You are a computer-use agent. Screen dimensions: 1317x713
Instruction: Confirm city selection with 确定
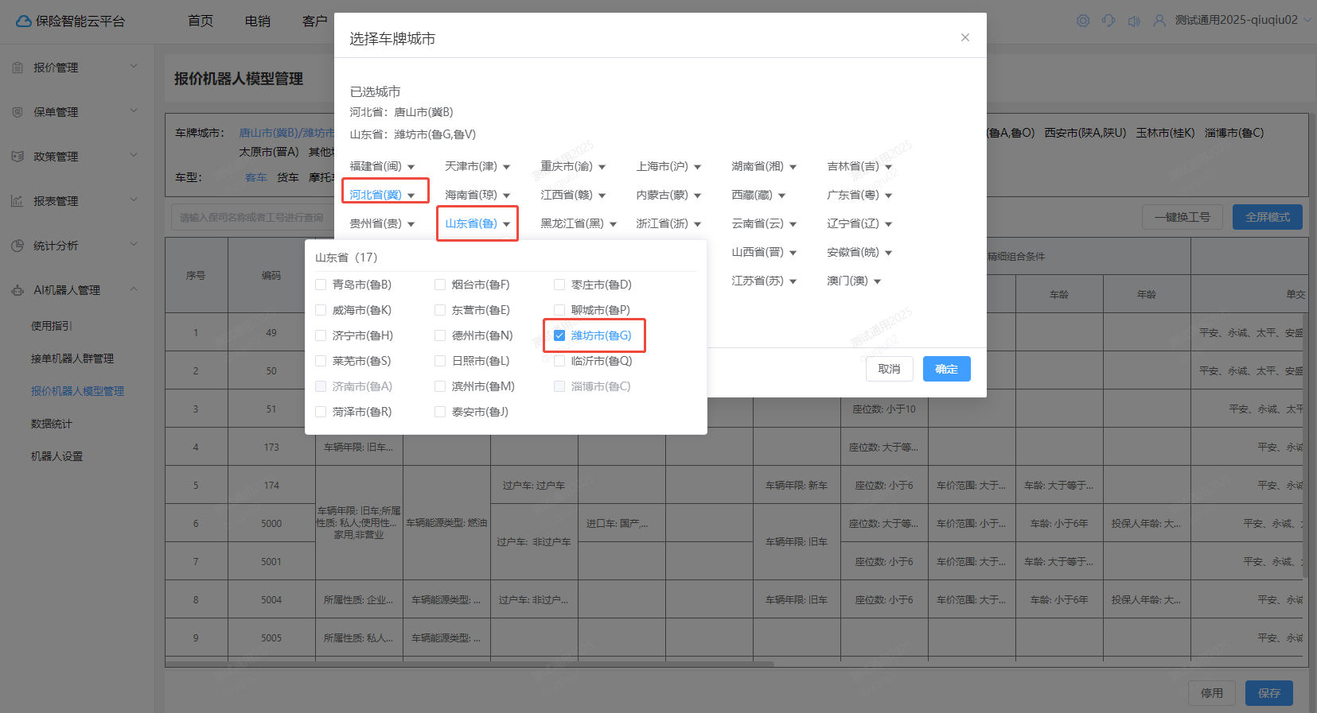click(947, 369)
